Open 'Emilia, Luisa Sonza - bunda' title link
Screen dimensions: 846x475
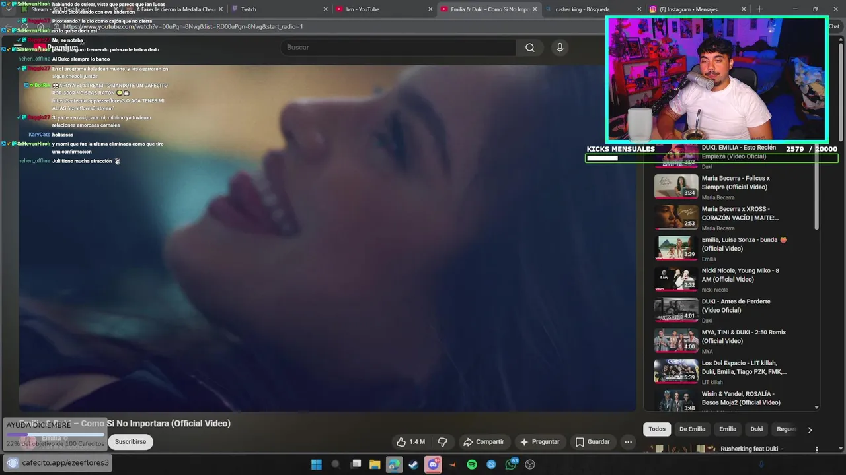coord(744,244)
